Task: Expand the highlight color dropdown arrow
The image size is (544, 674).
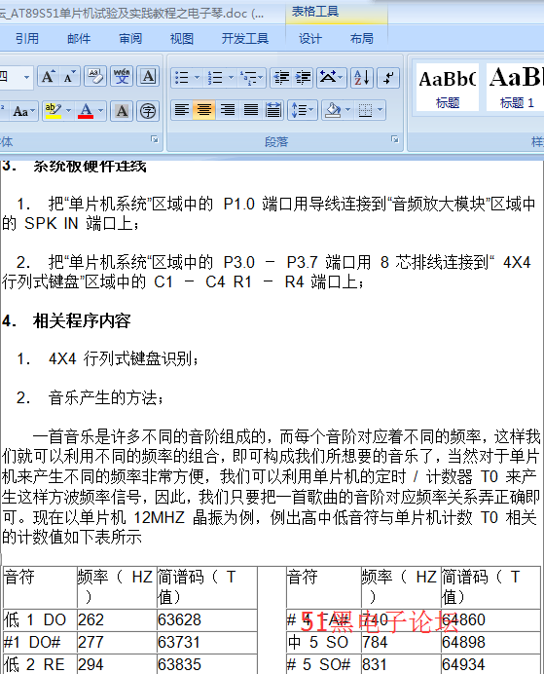Action: click(x=68, y=111)
